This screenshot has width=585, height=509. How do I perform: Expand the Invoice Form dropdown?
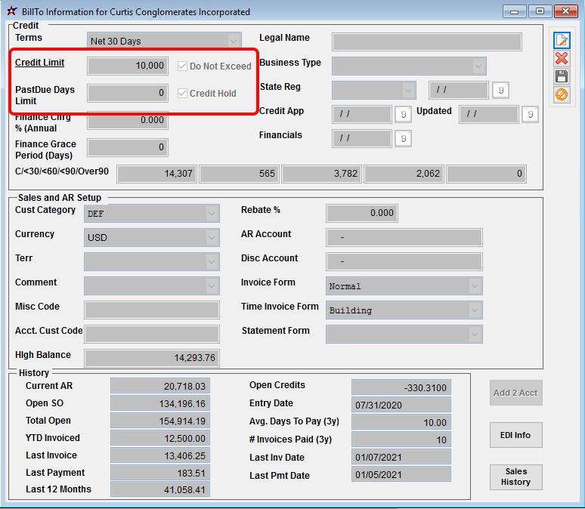click(475, 286)
